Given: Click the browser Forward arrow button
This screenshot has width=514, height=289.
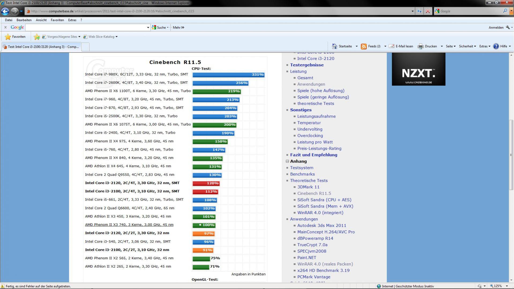Looking at the screenshot, I should click(x=15, y=11).
